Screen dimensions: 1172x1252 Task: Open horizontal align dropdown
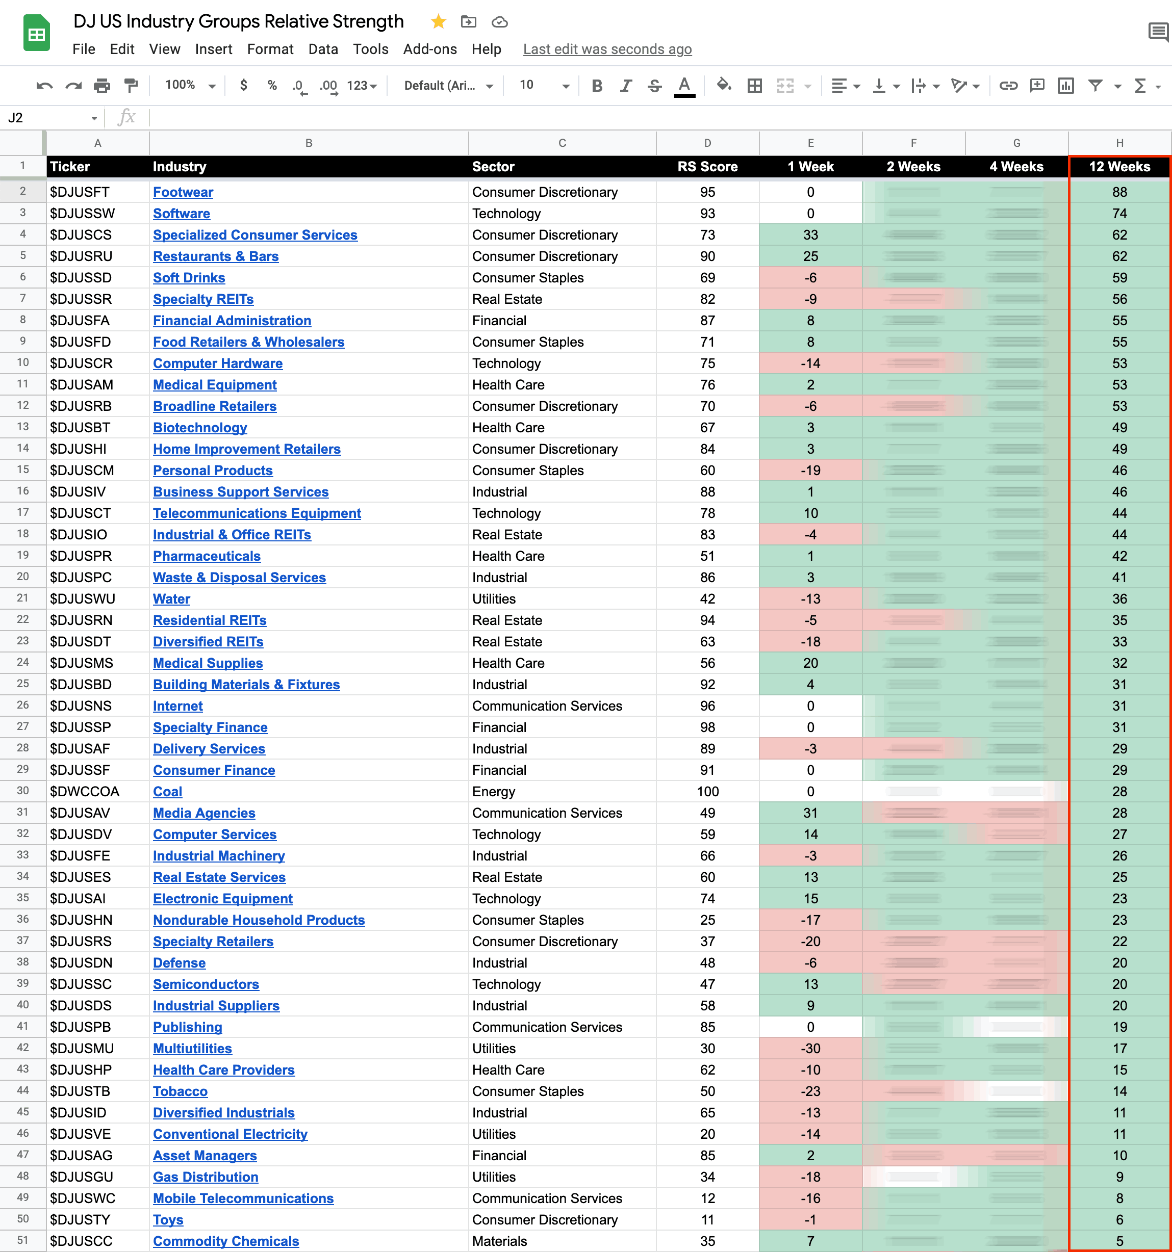coord(845,85)
